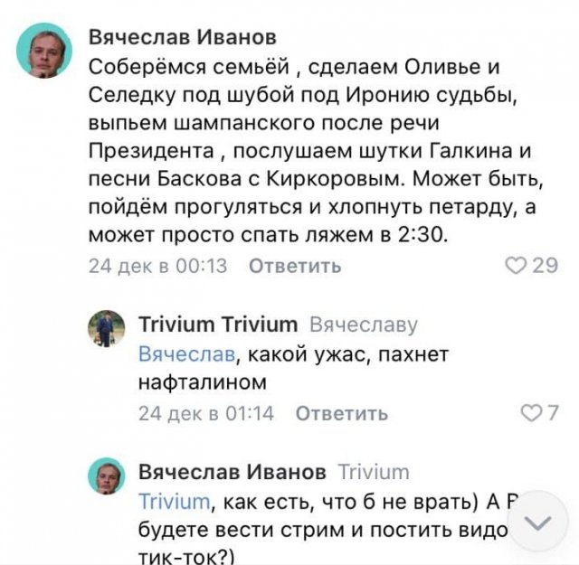
Task: Click the gray Trivium reply-to label
Action: (x=373, y=472)
